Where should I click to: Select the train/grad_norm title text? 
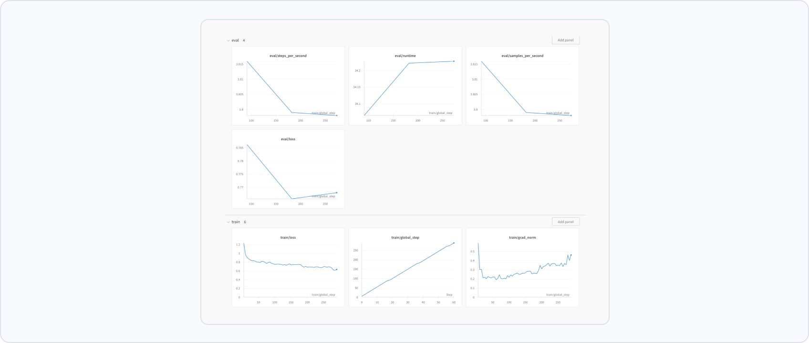pos(522,237)
